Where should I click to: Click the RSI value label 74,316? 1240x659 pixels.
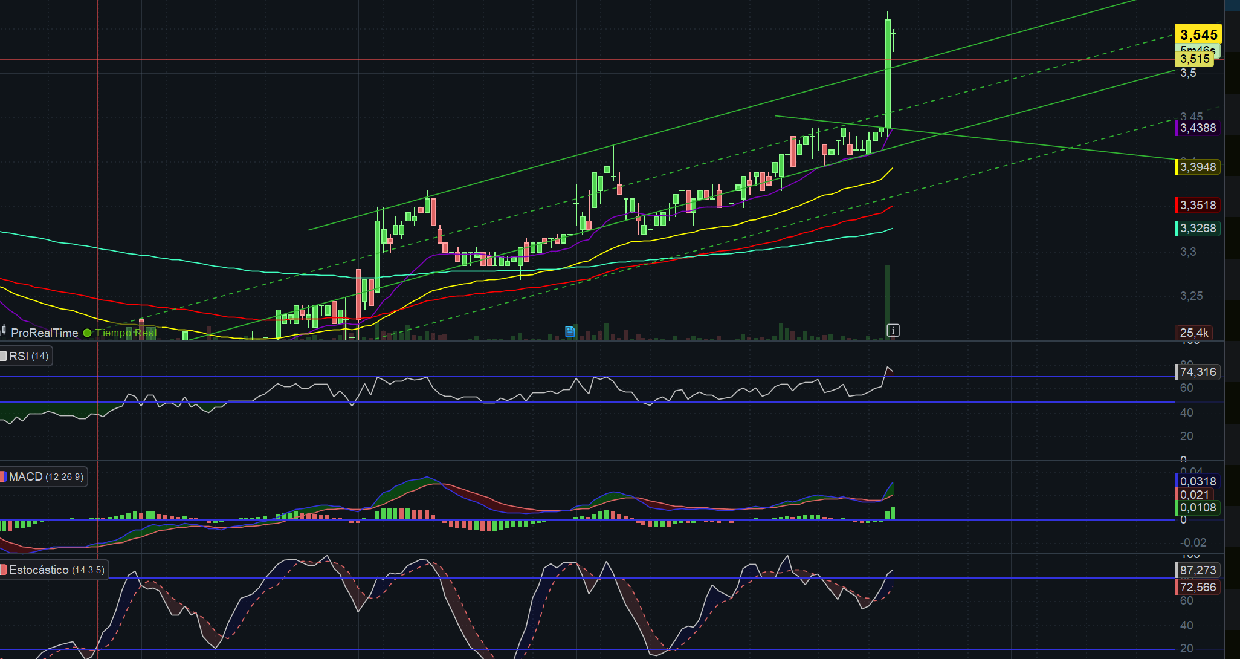(1198, 372)
